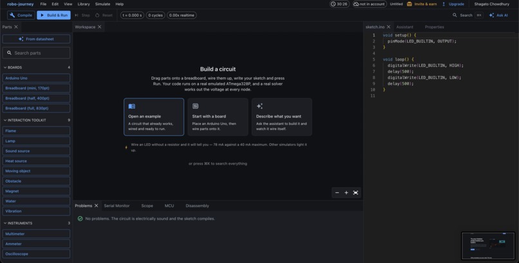
Task: Close the sketch.ino tab
Action: click(388, 27)
